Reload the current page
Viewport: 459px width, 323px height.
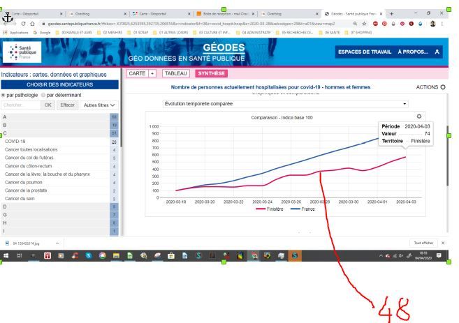click(23, 24)
